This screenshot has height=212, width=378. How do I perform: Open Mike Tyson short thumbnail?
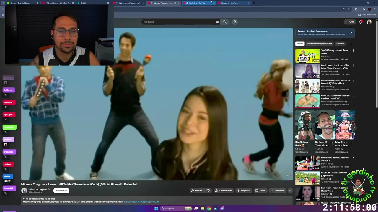tap(345, 125)
